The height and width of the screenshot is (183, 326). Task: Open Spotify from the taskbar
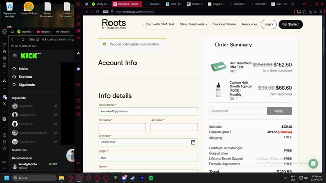point(151,178)
